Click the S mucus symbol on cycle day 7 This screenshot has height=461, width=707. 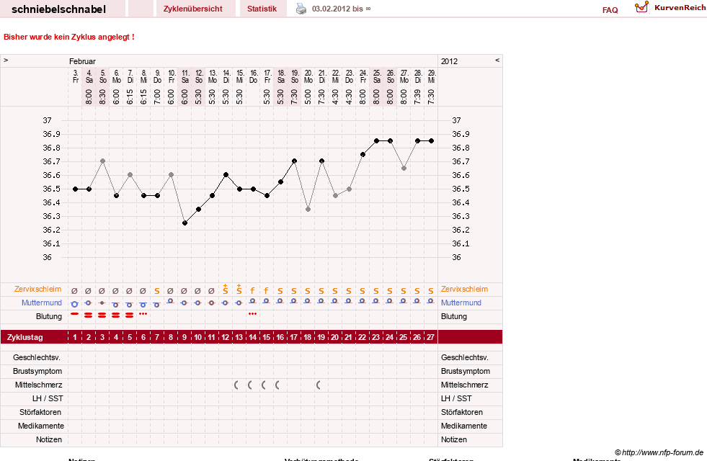(x=157, y=291)
